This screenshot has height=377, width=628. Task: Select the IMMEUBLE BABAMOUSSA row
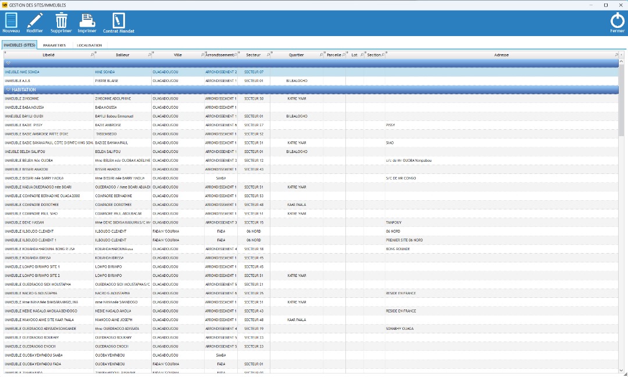47,108
